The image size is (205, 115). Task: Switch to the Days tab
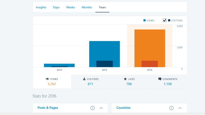pyautogui.click(x=56, y=7)
